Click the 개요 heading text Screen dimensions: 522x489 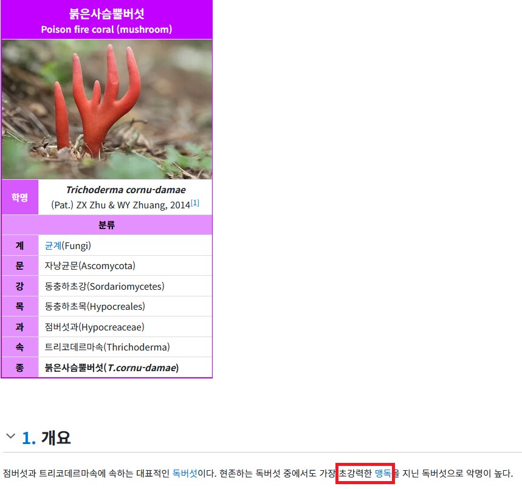tap(56, 437)
